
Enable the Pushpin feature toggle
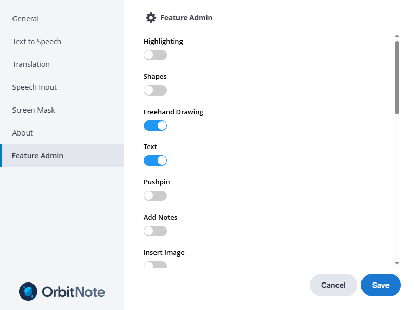click(x=155, y=196)
